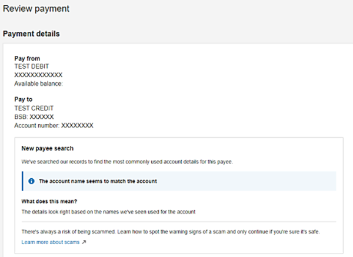Click the Review payment page heading
The image size is (353, 257).
click(x=36, y=9)
